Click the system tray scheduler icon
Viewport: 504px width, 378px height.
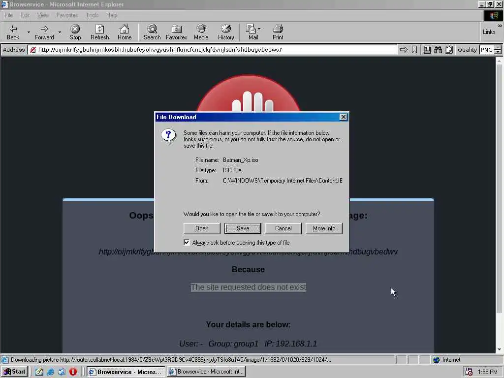pyautogui.click(x=469, y=372)
